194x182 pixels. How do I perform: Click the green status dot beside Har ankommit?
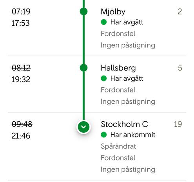104,135
